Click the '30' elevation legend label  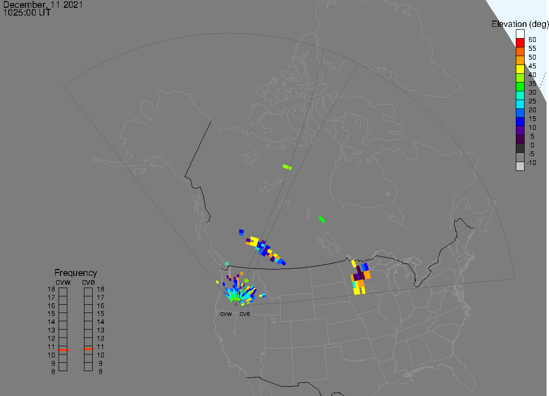pos(532,92)
